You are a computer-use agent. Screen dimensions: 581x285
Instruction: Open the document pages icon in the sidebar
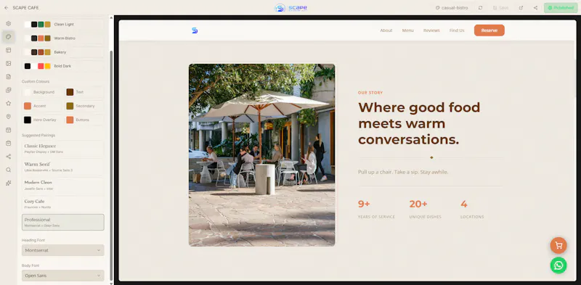8,77
